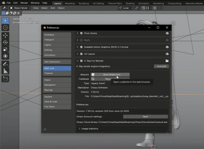Switch to the Geometry Nodes workspace tab
Image resolution: width=204 pixels, height=149 pixels.
(194, 3)
